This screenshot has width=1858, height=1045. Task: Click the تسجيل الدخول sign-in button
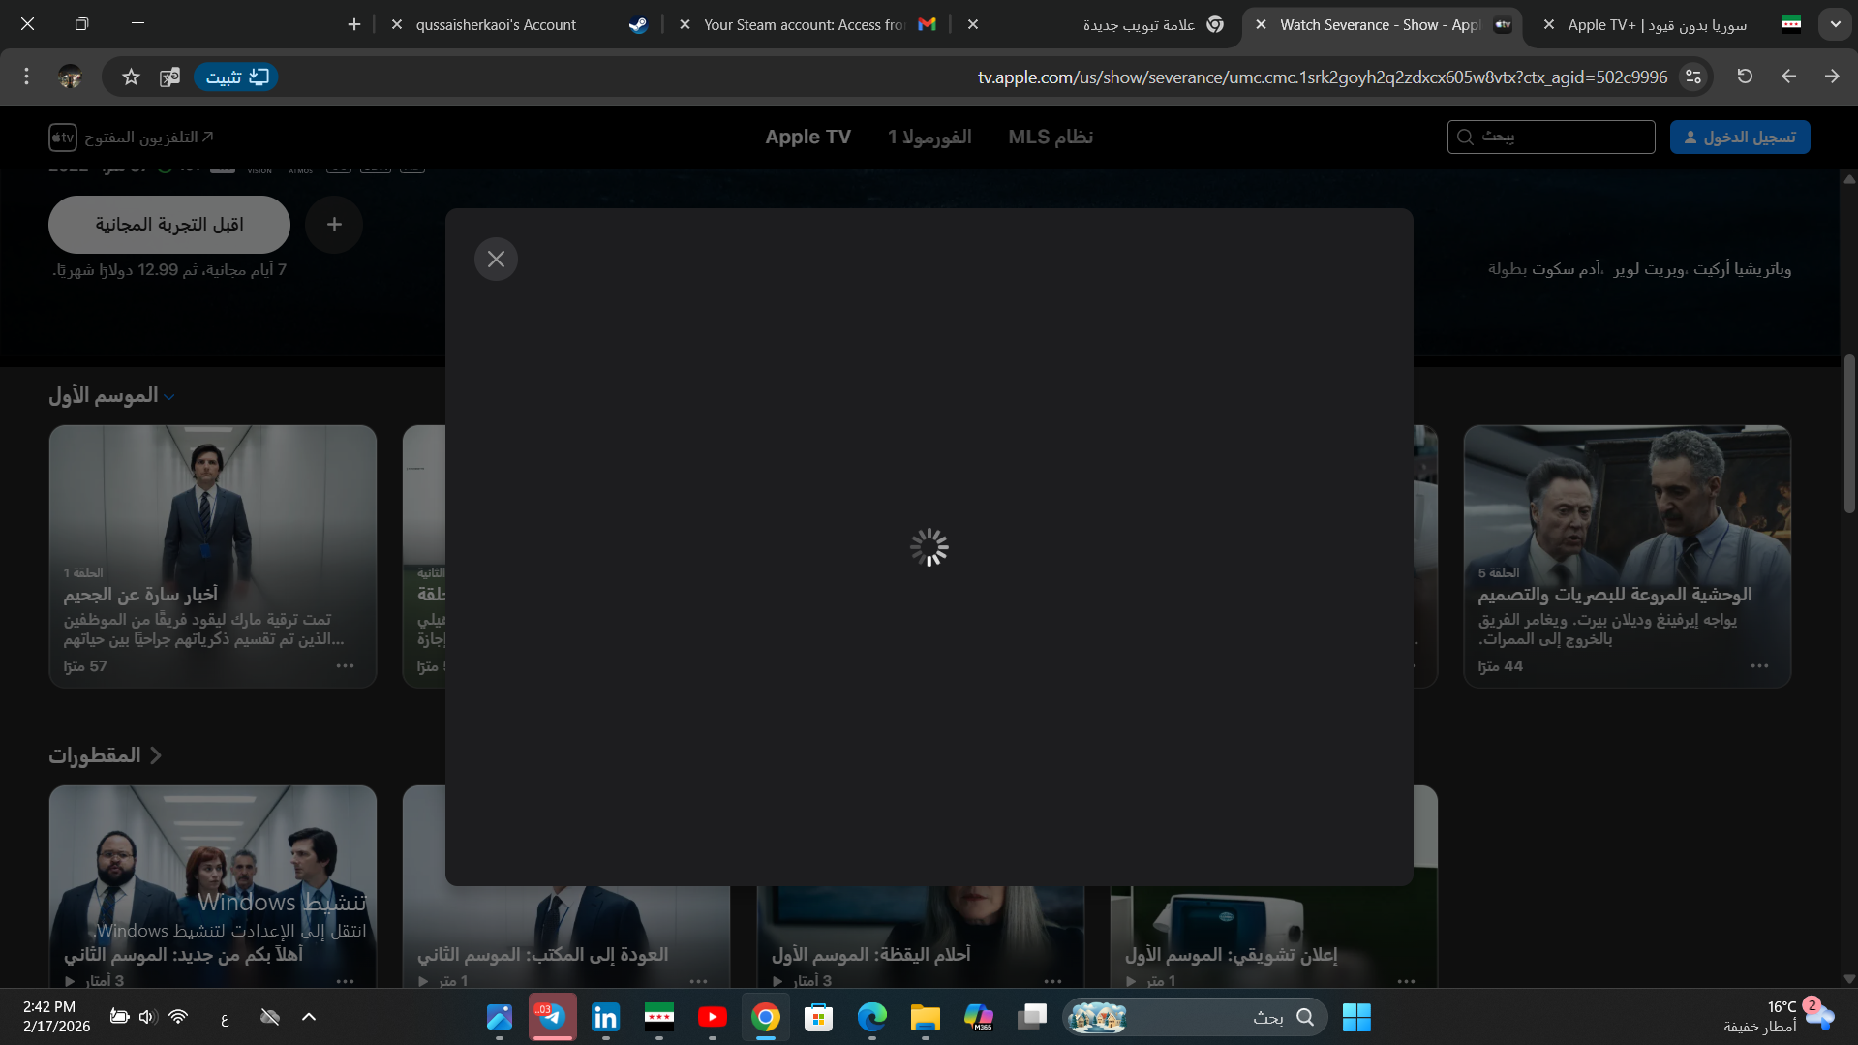(1739, 138)
